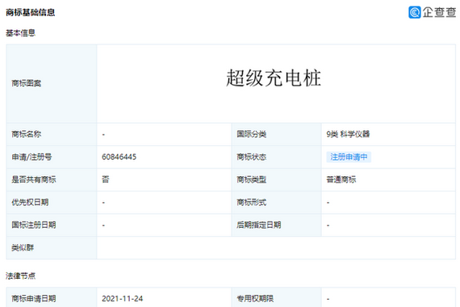Viewport: 460px width, 307px height.
Task: Select the application date 2021-11-24
Action: pos(123,299)
